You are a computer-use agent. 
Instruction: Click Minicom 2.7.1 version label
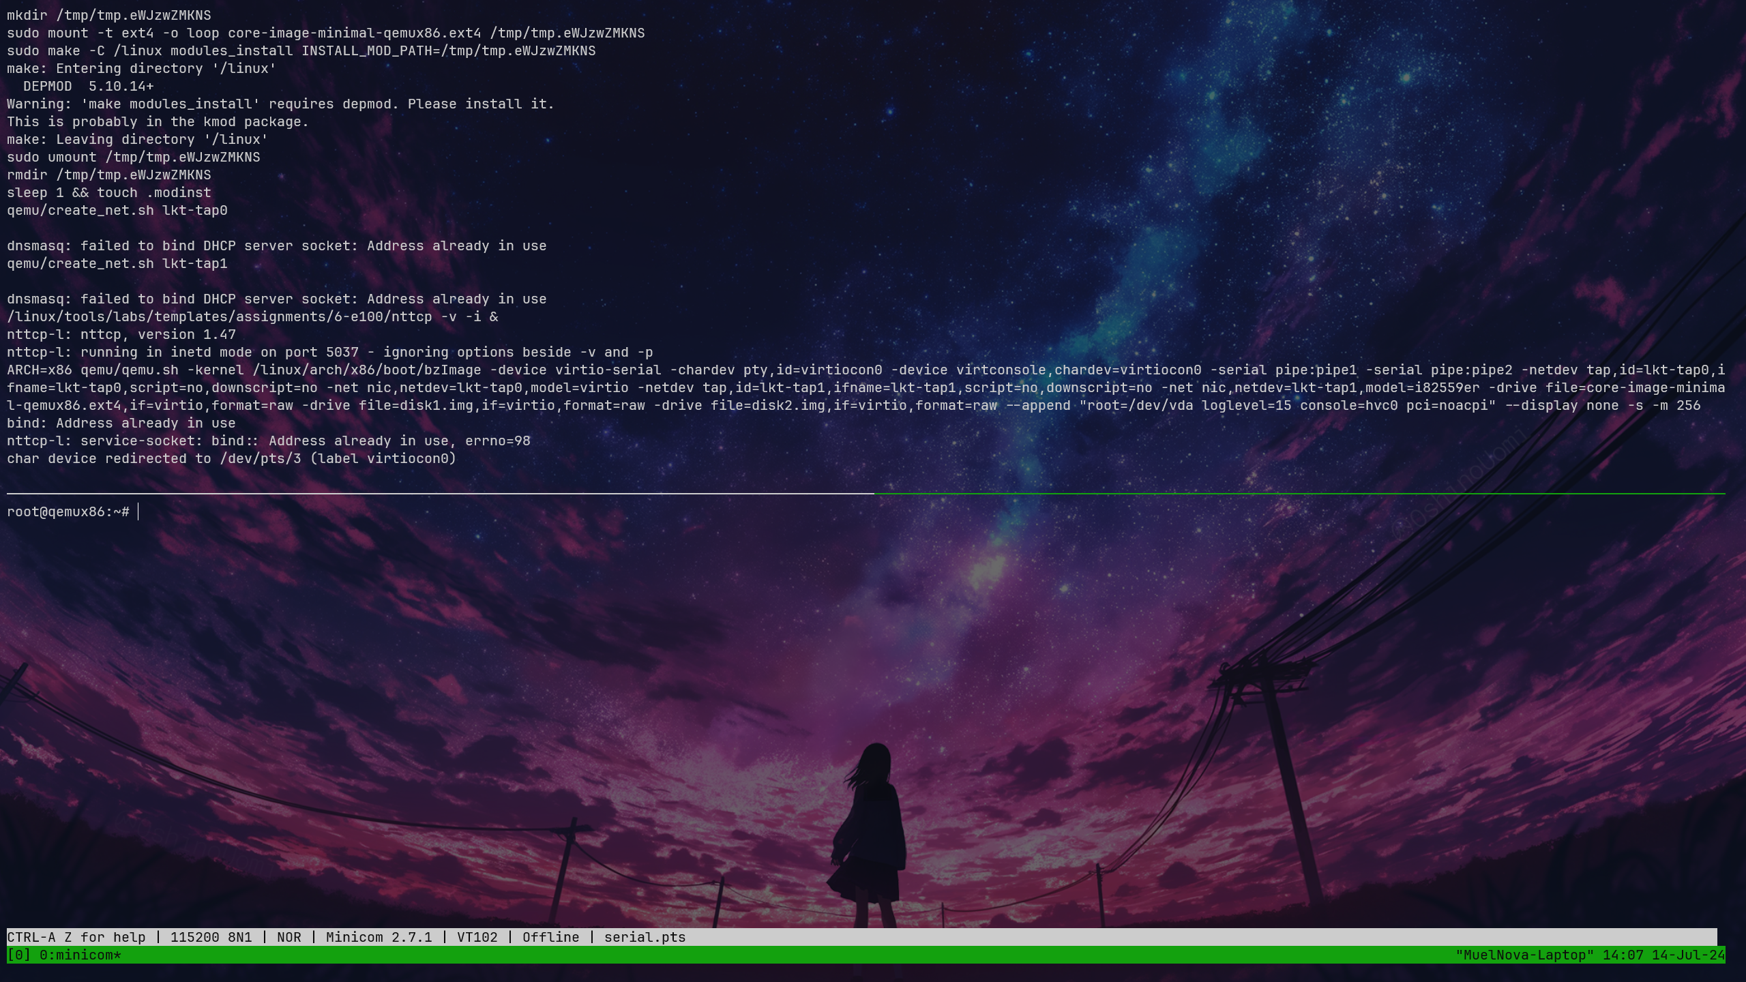(379, 937)
